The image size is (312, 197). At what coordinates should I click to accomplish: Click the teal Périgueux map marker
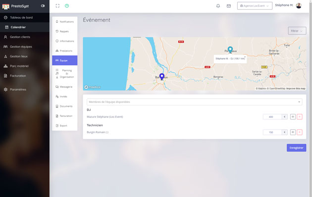(230, 49)
